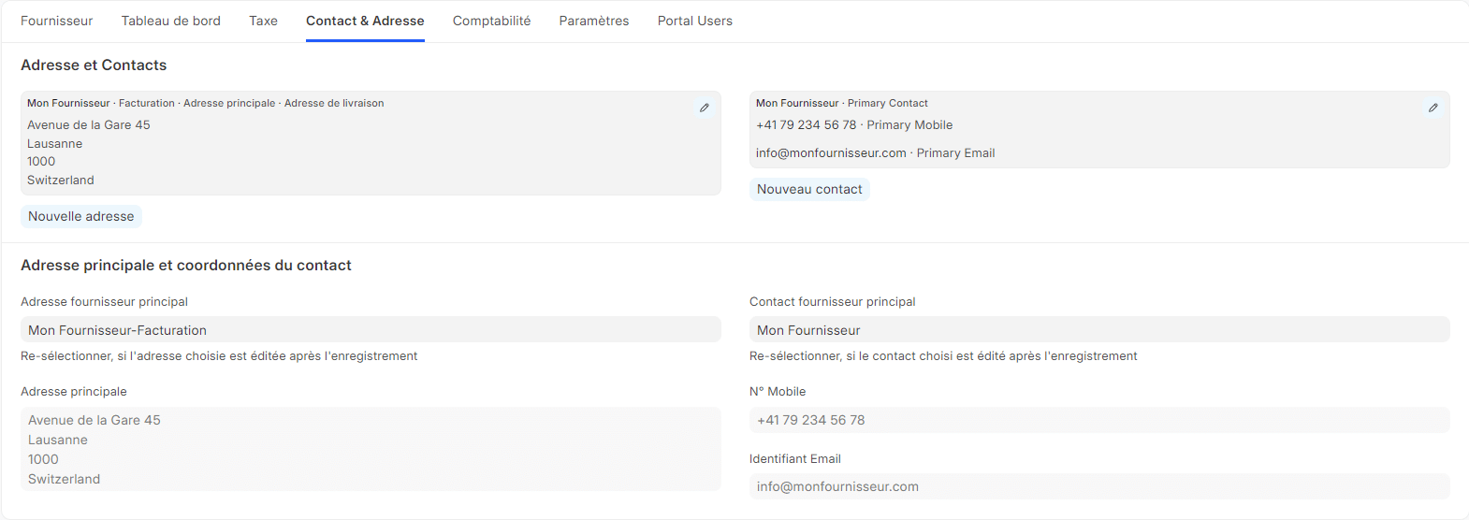View the Portal Users tab

coord(695,21)
